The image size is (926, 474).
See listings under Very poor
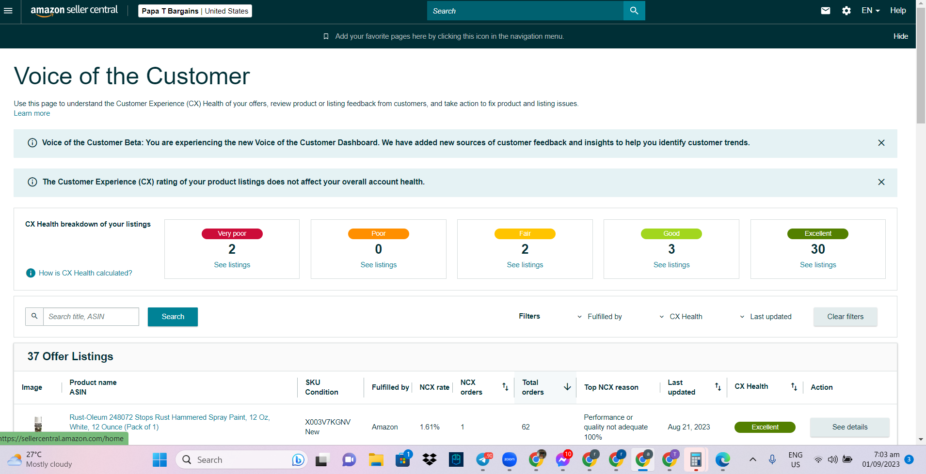coord(232,265)
